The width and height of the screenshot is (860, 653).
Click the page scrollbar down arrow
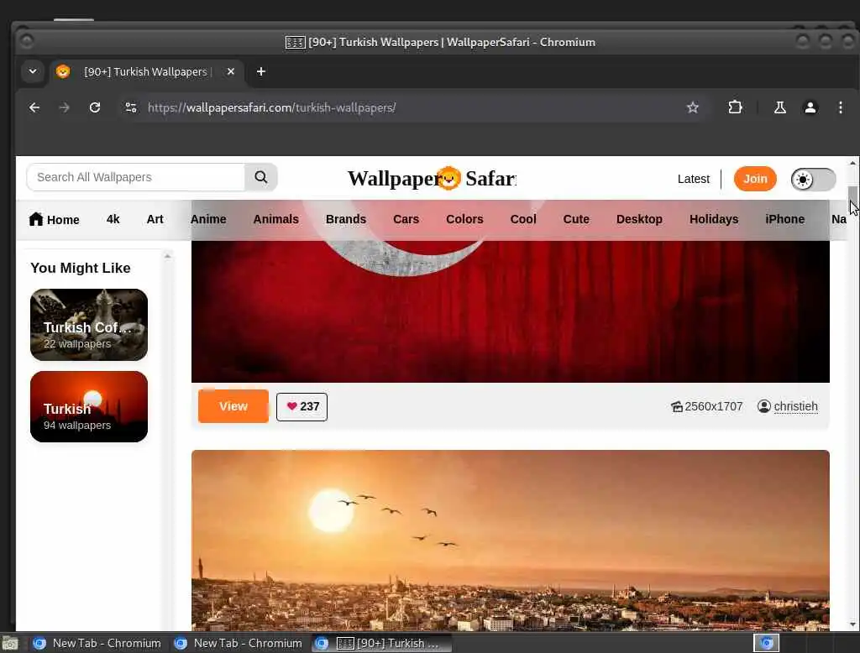(852, 624)
